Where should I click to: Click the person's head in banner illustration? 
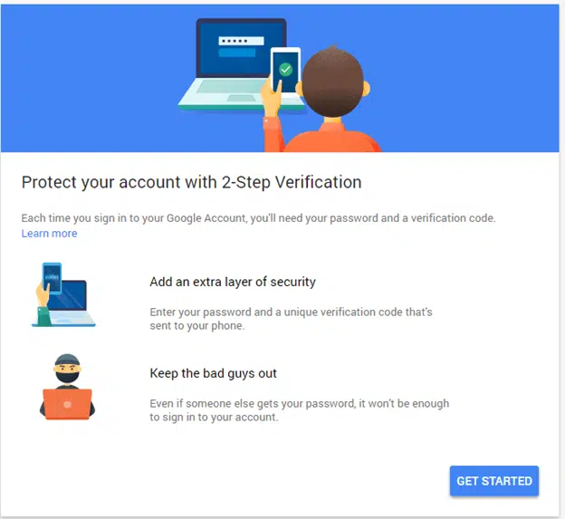pyautogui.click(x=332, y=82)
